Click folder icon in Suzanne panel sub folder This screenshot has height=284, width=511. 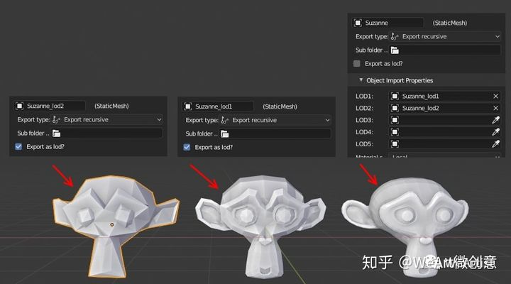(395, 50)
